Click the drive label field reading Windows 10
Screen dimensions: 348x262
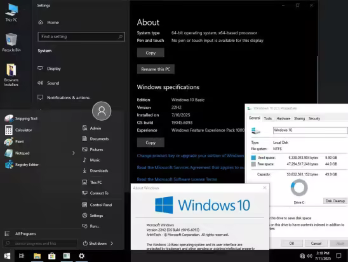tap(311, 130)
